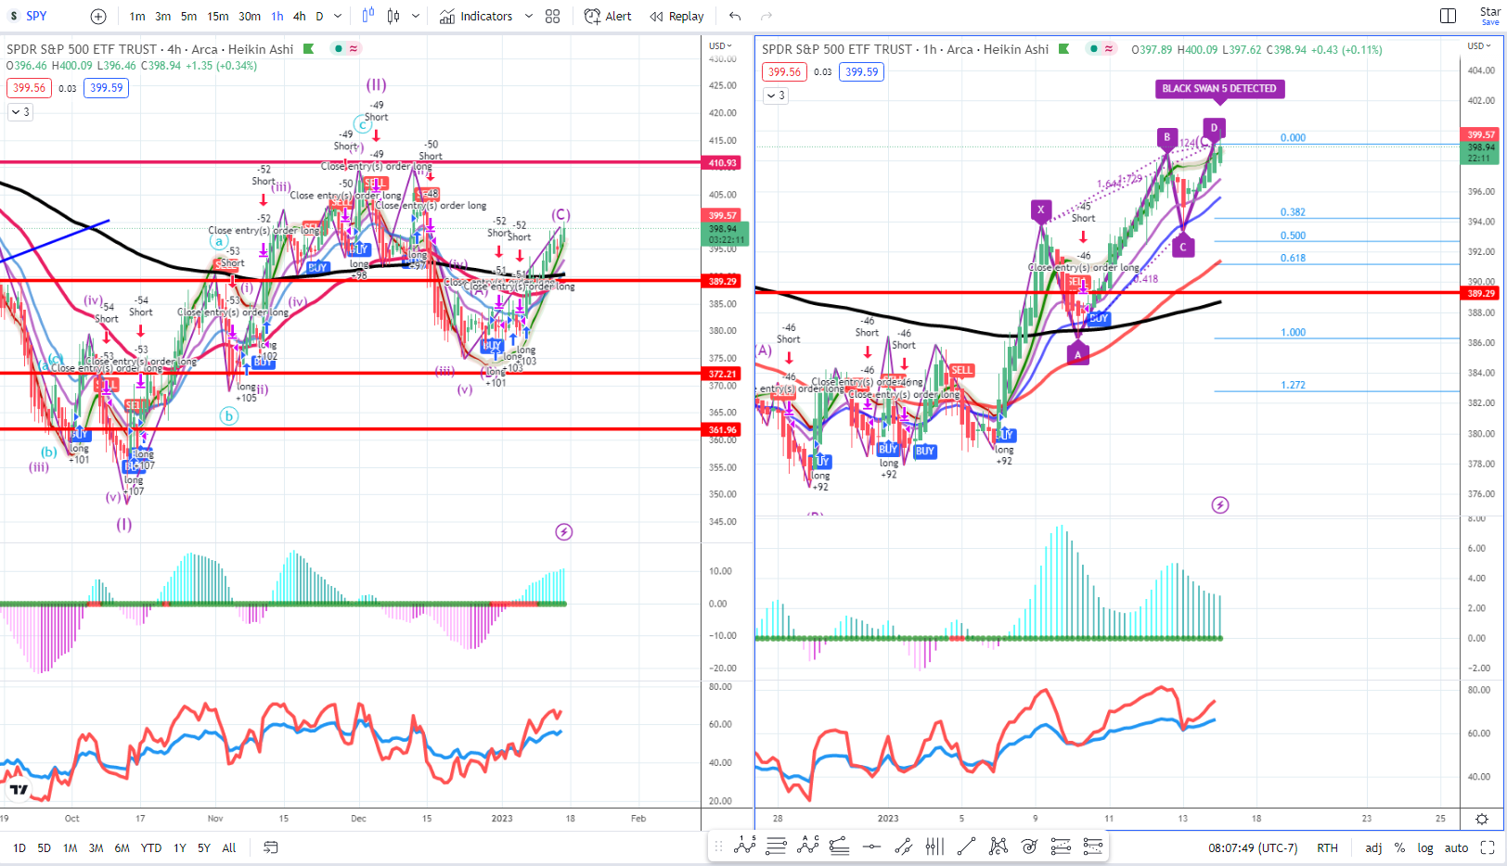Select the Parallel Channel tool
This screenshot has height=866, width=1507.
click(x=903, y=847)
